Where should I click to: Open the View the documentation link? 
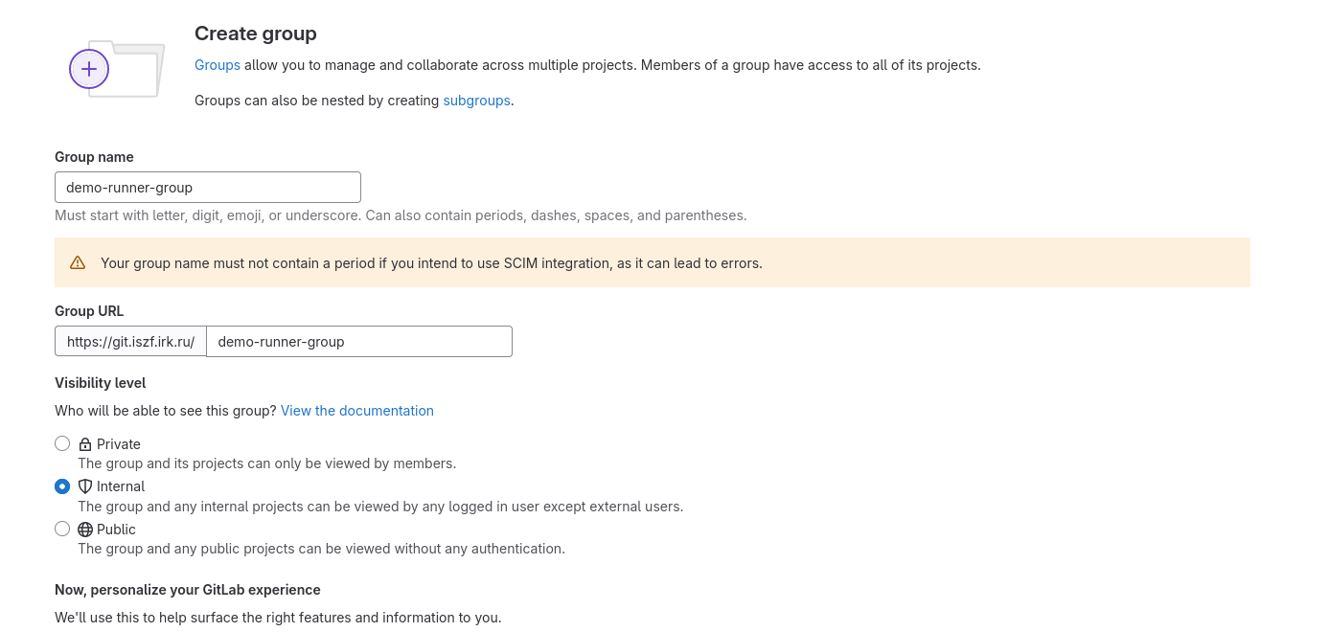click(356, 410)
